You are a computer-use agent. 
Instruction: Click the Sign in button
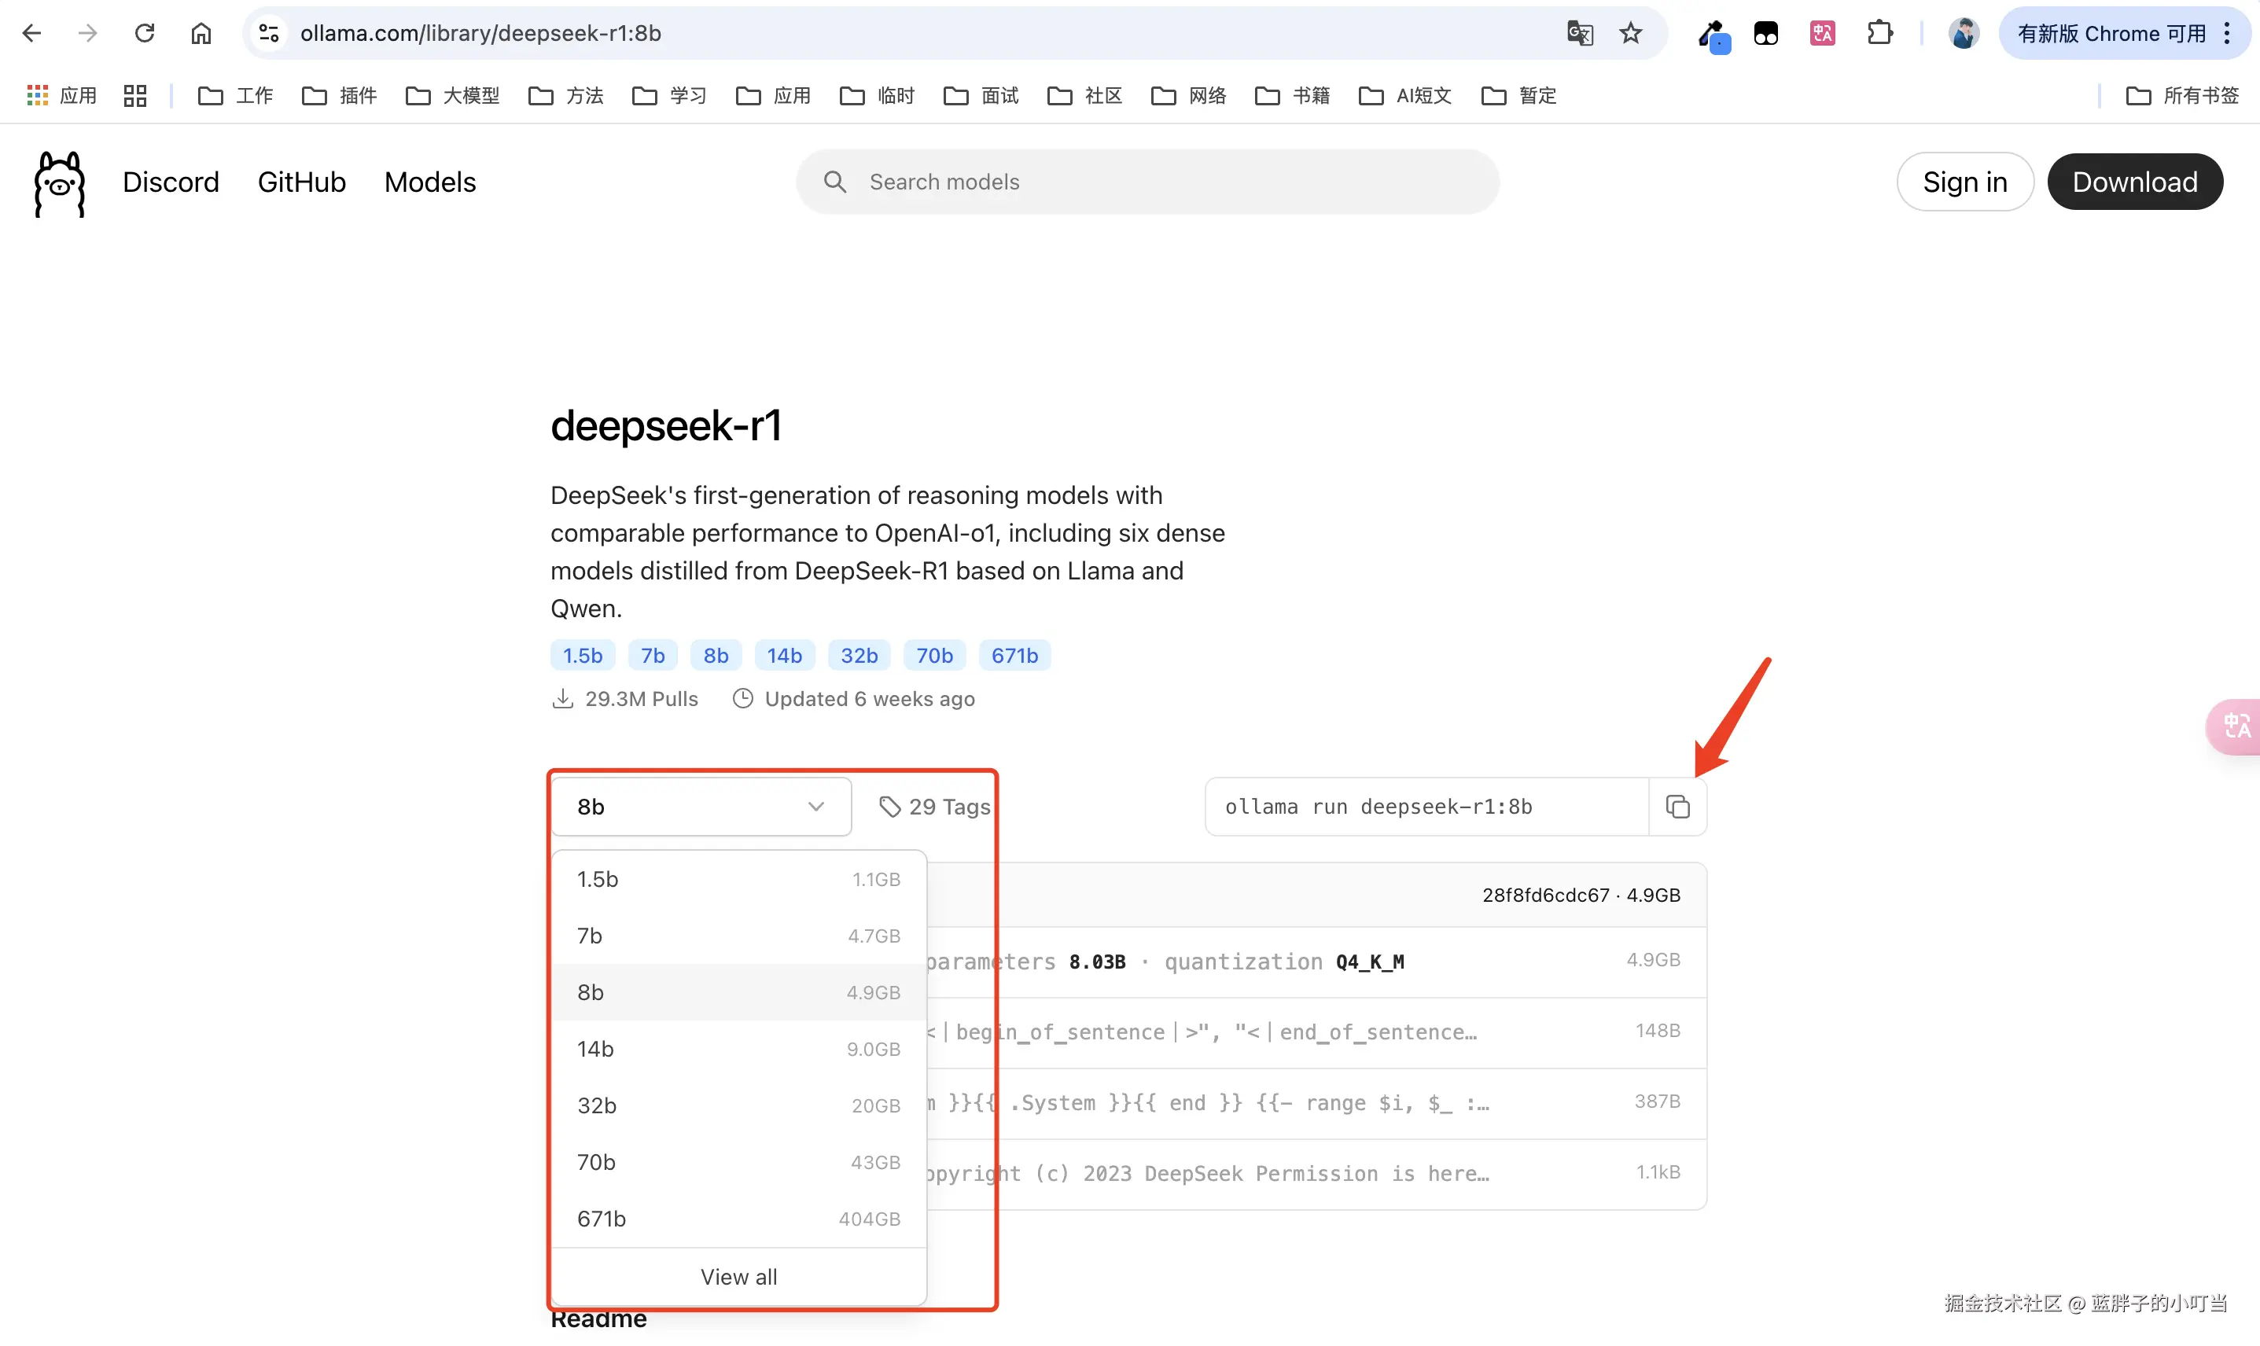click(x=1964, y=182)
